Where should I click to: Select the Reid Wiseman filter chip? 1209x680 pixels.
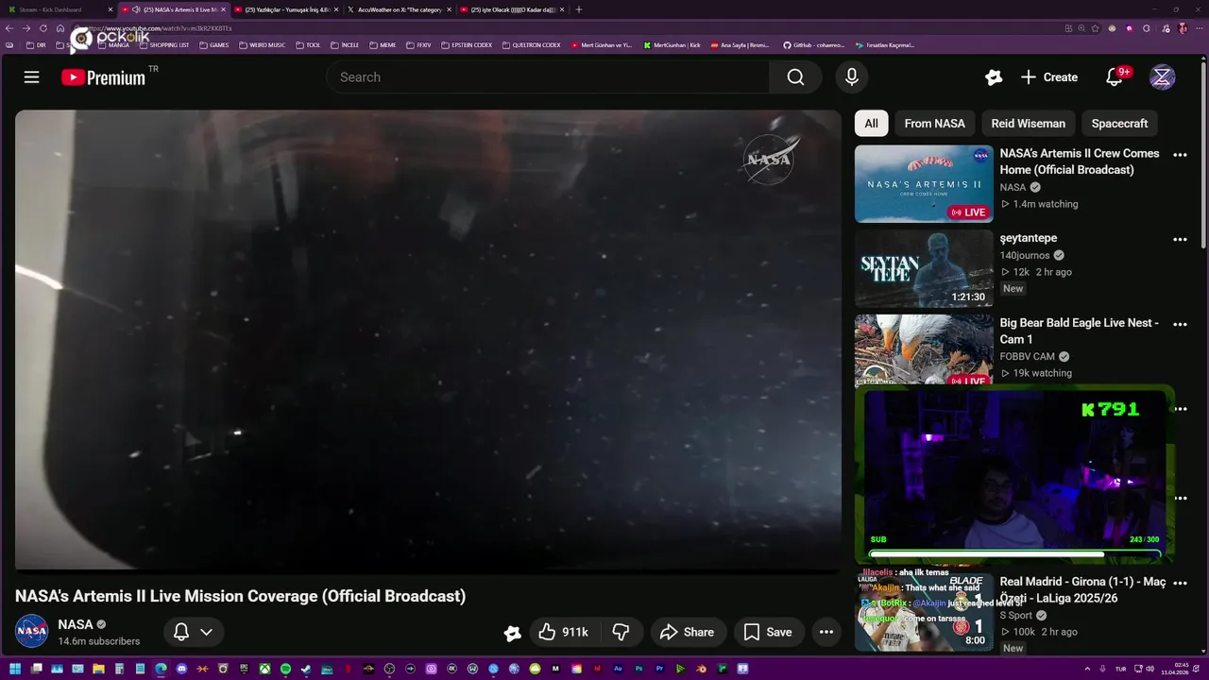click(x=1028, y=124)
